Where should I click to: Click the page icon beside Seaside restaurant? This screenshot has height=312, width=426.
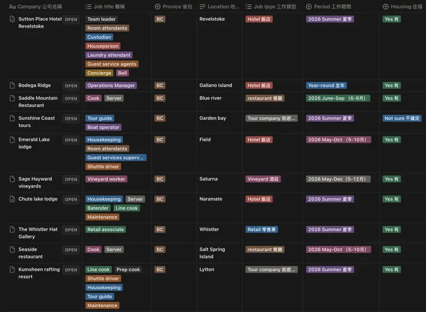(x=12, y=249)
